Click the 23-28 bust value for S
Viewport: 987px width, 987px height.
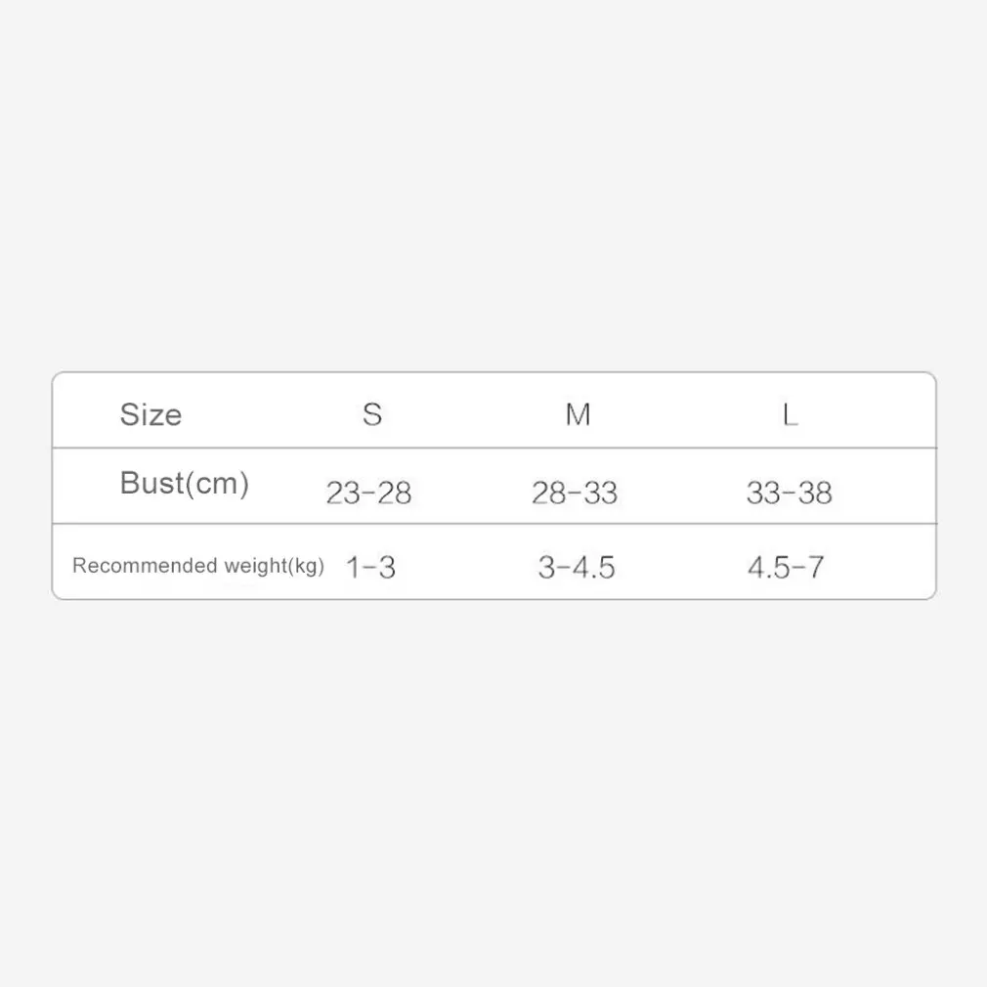[x=368, y=493]
